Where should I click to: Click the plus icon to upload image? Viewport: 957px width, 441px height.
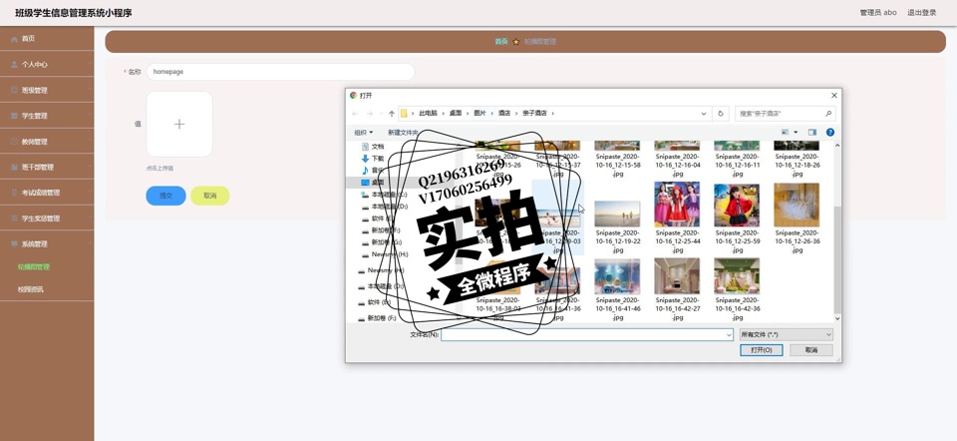click(x=179, y=124)
